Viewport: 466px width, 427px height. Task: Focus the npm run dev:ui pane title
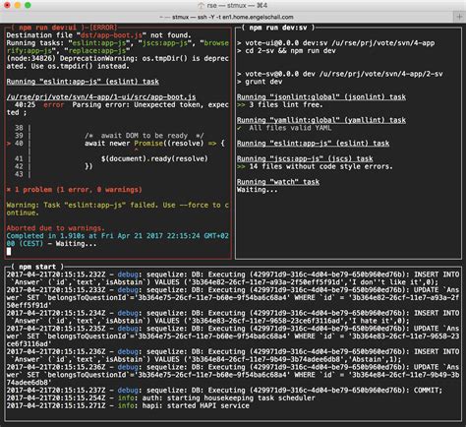pos(48,28)
